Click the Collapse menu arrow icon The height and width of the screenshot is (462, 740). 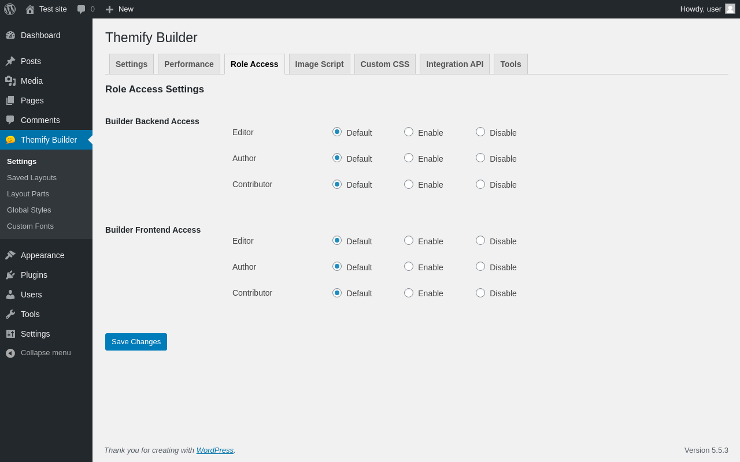click(10, 353)
